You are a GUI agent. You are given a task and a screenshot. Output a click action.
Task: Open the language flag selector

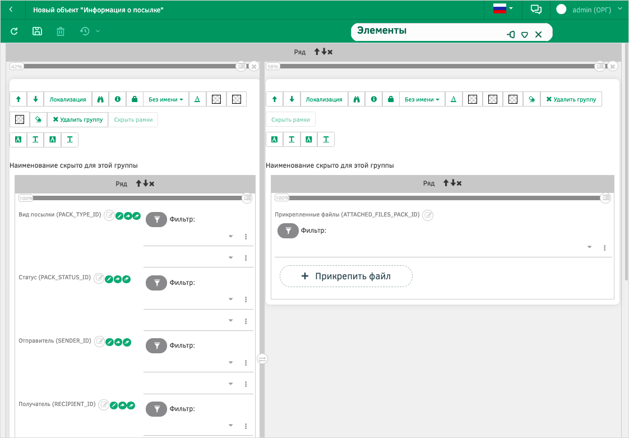coord(503,8)
